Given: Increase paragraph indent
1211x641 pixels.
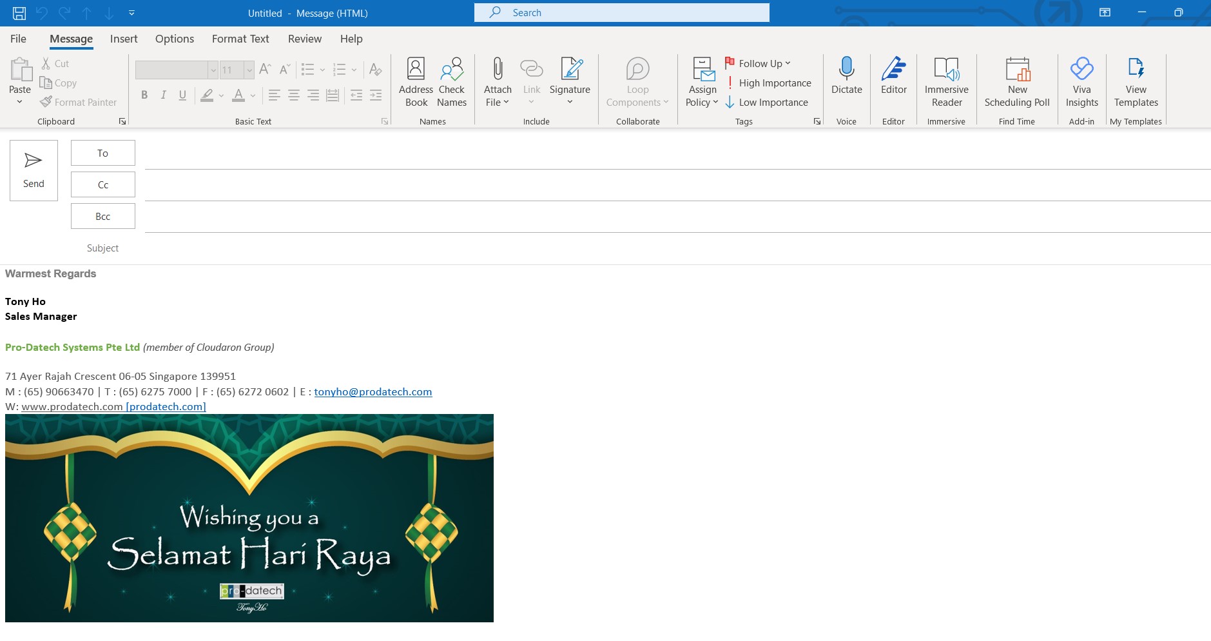Looking at the screenshot, I should pos(376,95).
